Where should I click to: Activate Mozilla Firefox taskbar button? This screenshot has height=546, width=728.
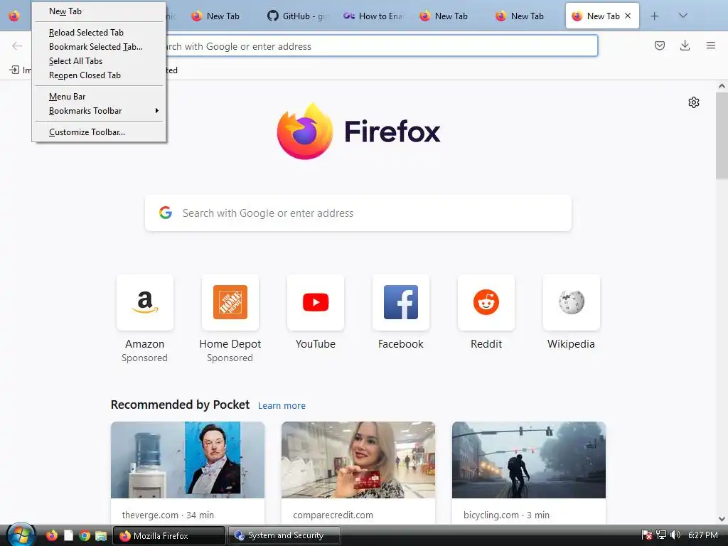click(169, 536)
